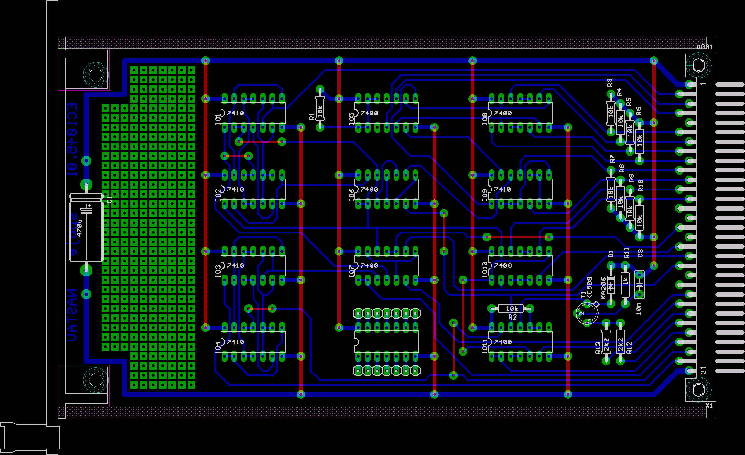Select the IO5 7400 chip outline
This screenshot has width=745, height=455.
pos(386,113)
